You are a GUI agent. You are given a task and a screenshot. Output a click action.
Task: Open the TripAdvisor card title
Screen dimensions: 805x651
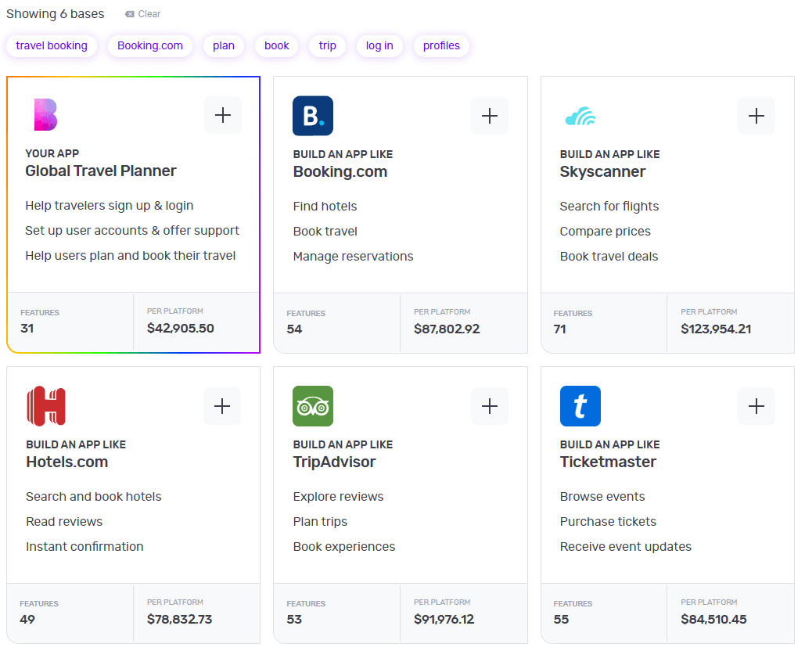click(x=334, y=462)
